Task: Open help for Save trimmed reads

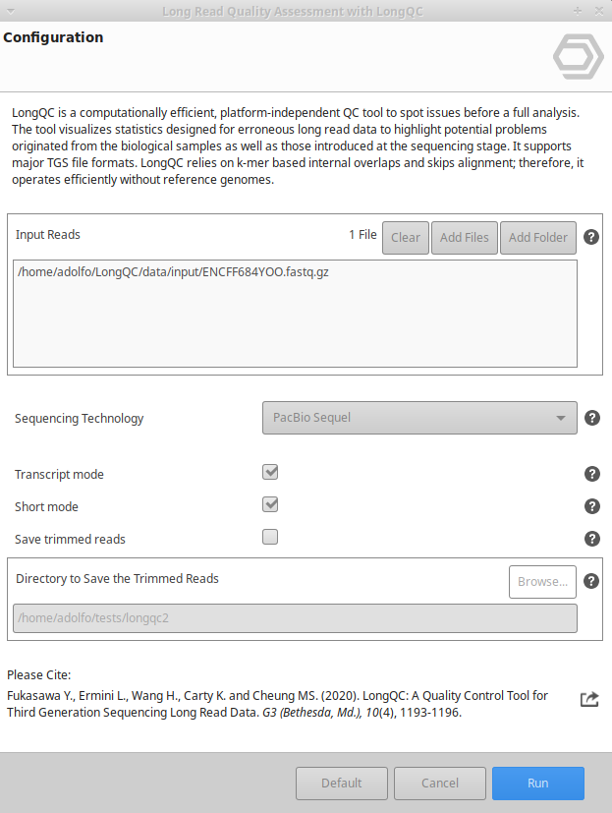Action: (591, 539)
